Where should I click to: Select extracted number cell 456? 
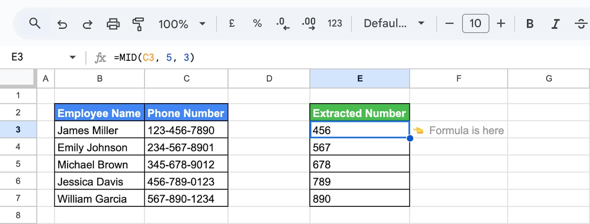click(360, 130)
